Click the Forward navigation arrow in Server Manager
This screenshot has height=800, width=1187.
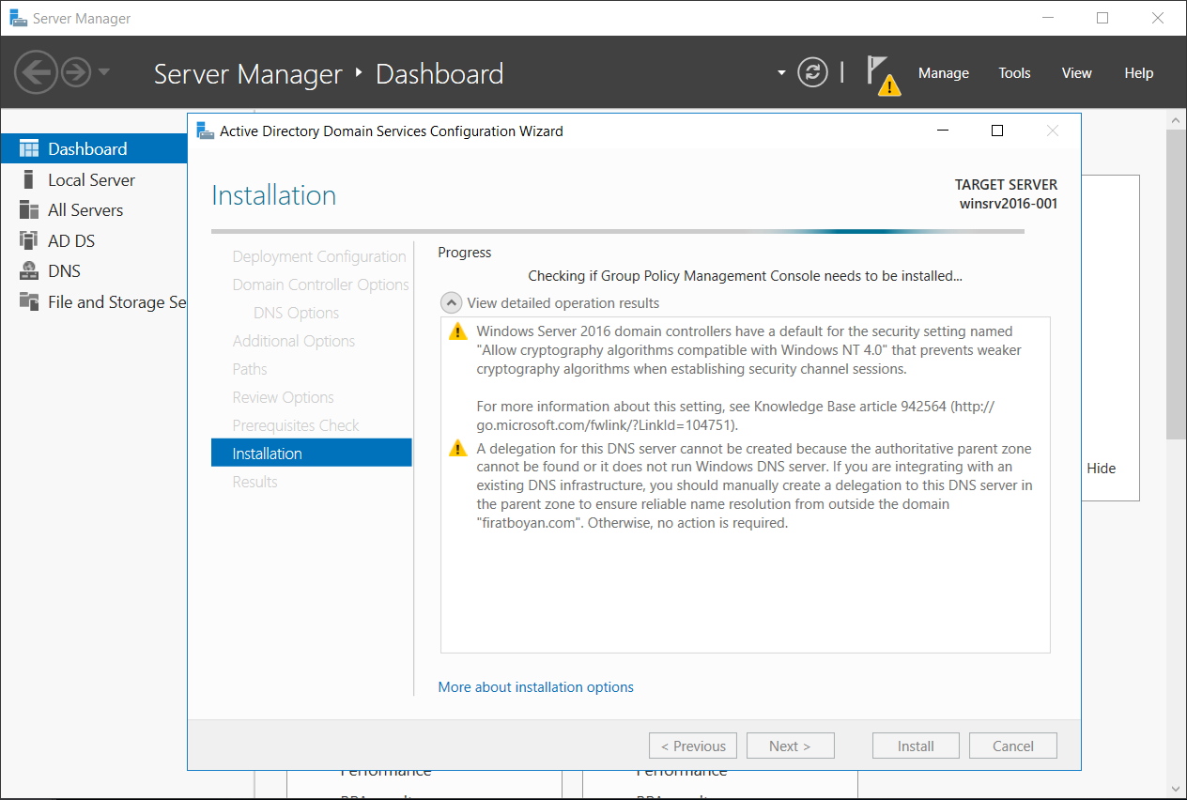point(76,72)
